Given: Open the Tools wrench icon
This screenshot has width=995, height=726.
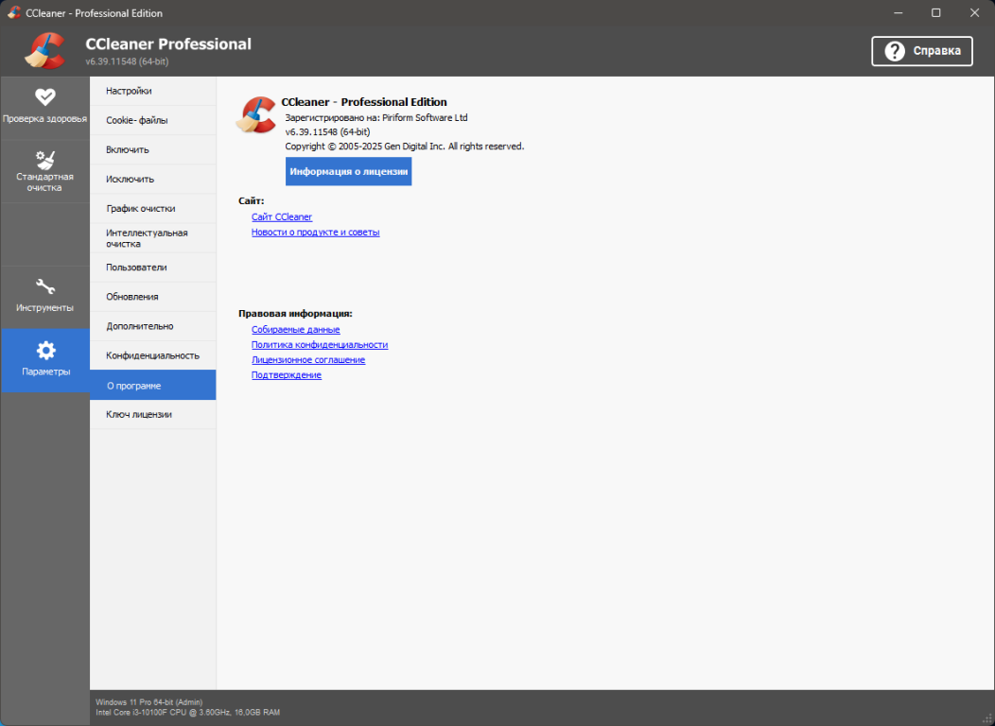Looking at the screenshot, I should click(44, 286).
